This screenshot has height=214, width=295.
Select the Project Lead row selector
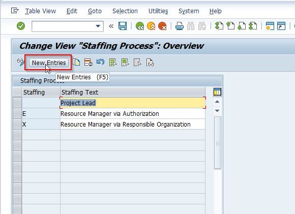[17, 103]
